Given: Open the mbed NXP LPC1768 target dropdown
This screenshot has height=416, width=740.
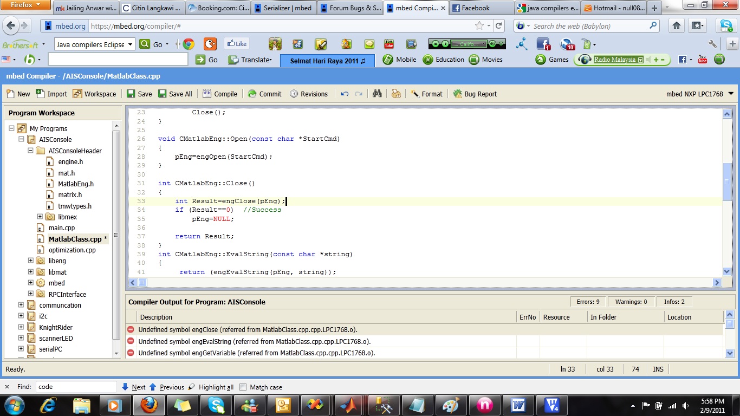Looking at the screenshot, I should click(731, 94).
